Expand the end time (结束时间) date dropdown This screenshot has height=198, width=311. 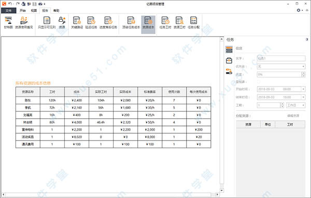coord(303,97)
